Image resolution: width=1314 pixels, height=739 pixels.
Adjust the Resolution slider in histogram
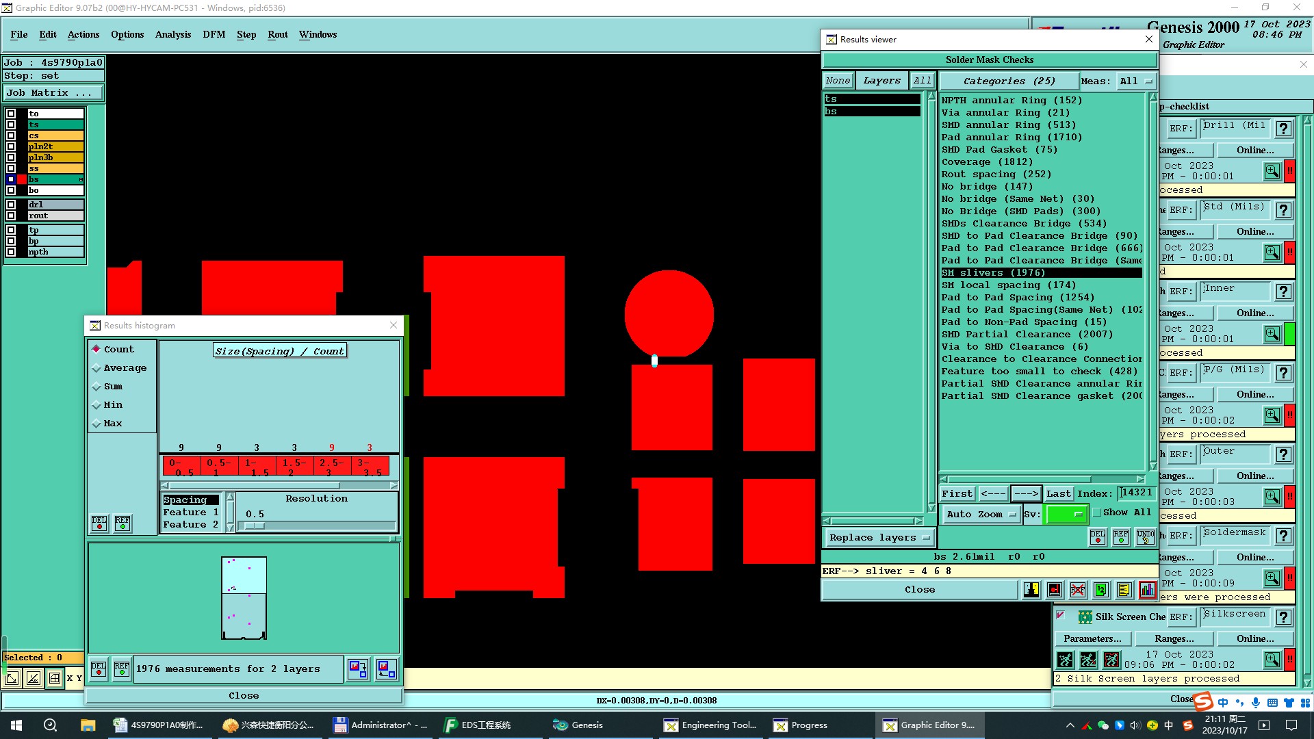pyautogui.click(x=255, y=526)
